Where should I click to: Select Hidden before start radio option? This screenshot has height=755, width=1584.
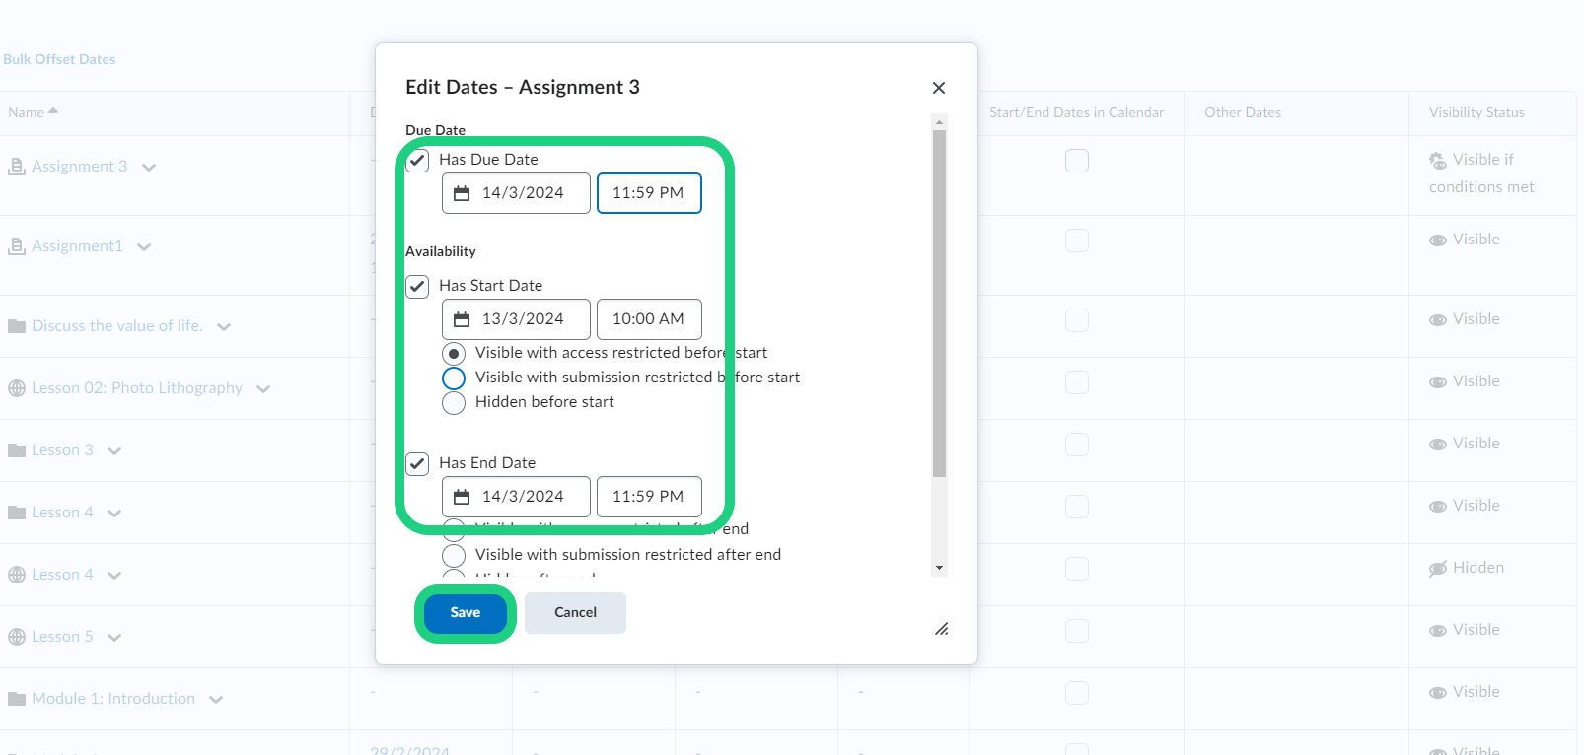[454, 403]
